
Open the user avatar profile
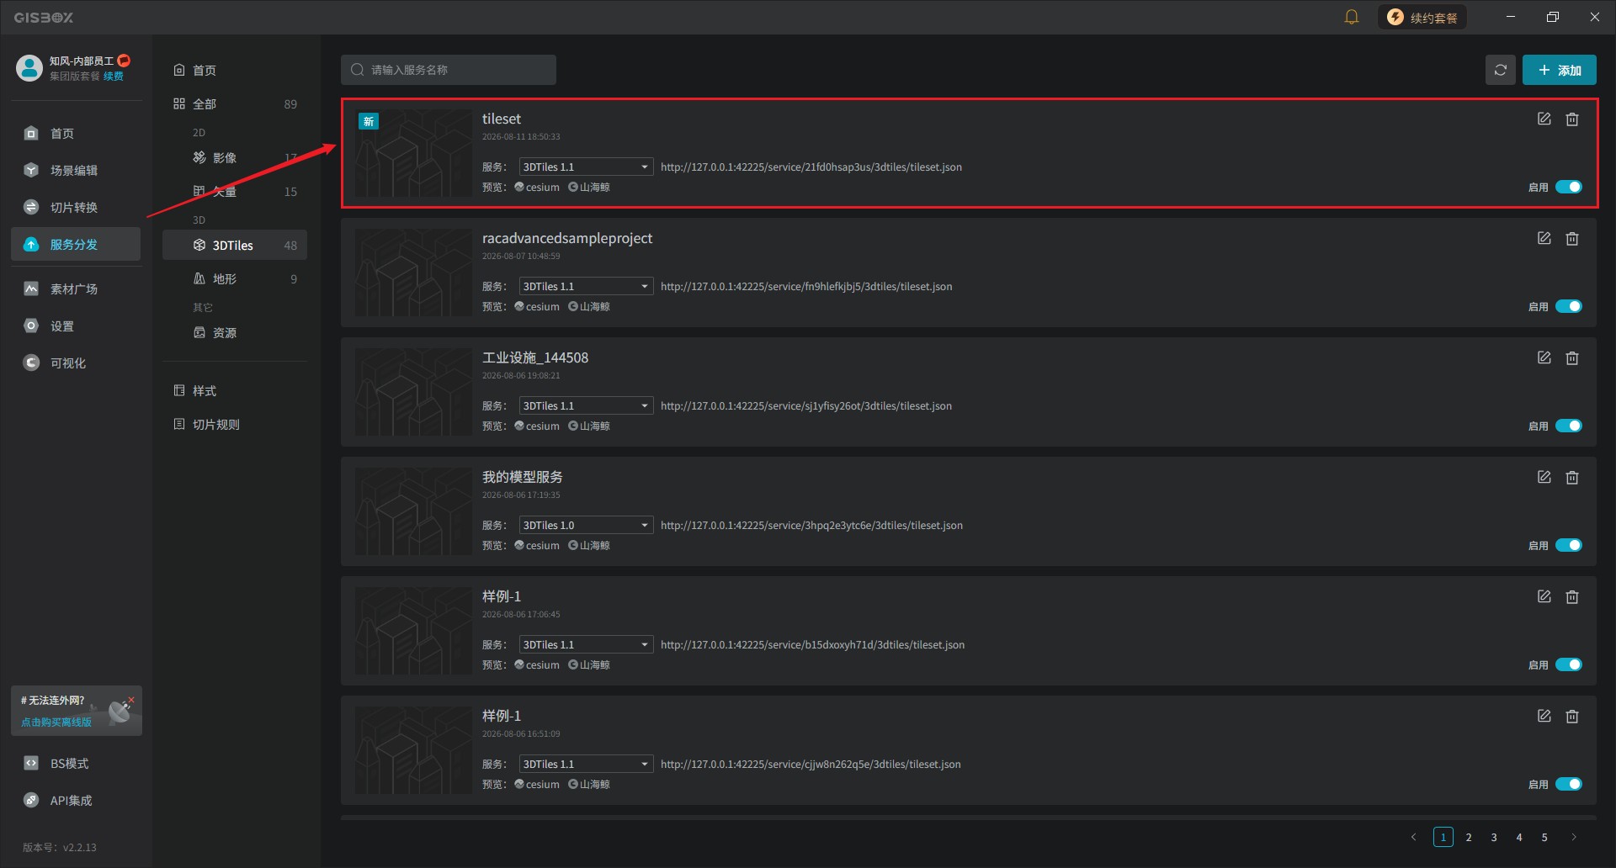[29, 67]
